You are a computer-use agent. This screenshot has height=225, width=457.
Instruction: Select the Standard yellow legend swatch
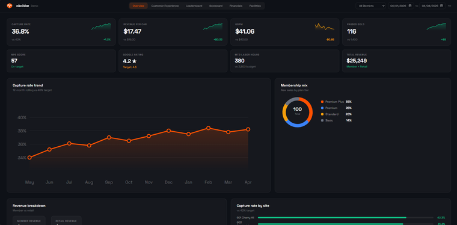322,114
